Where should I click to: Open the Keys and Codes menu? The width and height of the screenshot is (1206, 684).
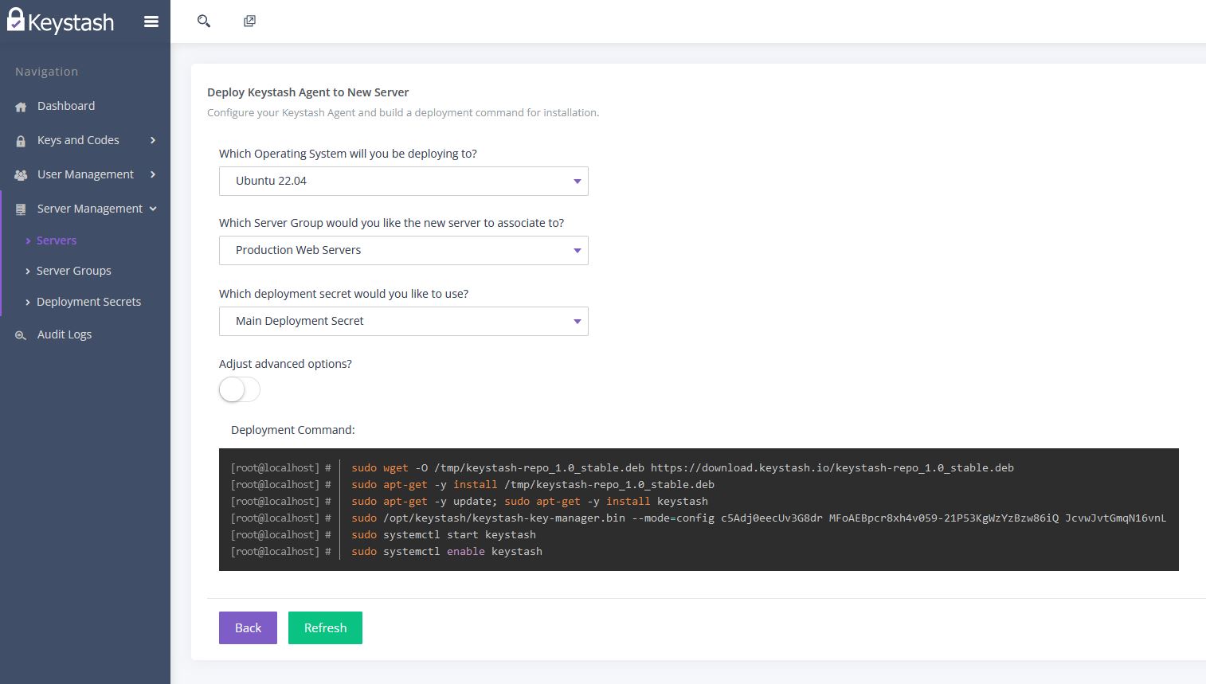pos(78,140)
